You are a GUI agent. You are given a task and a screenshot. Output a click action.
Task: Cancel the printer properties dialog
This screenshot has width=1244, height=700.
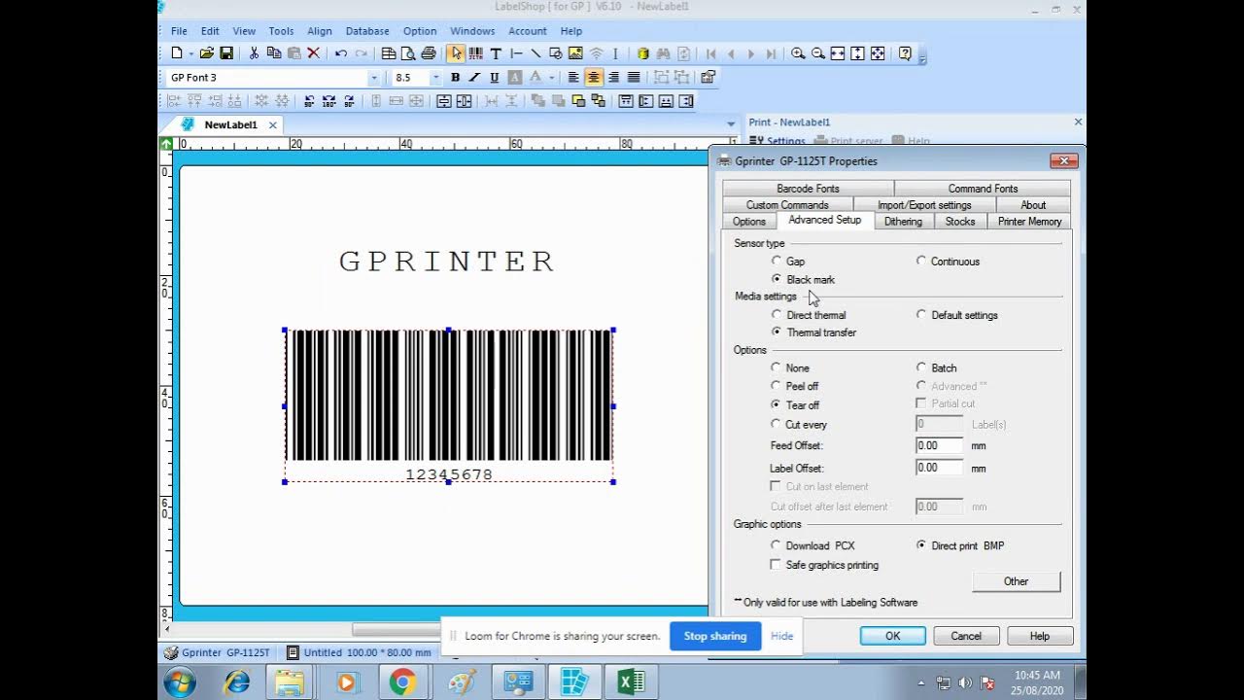966,636
